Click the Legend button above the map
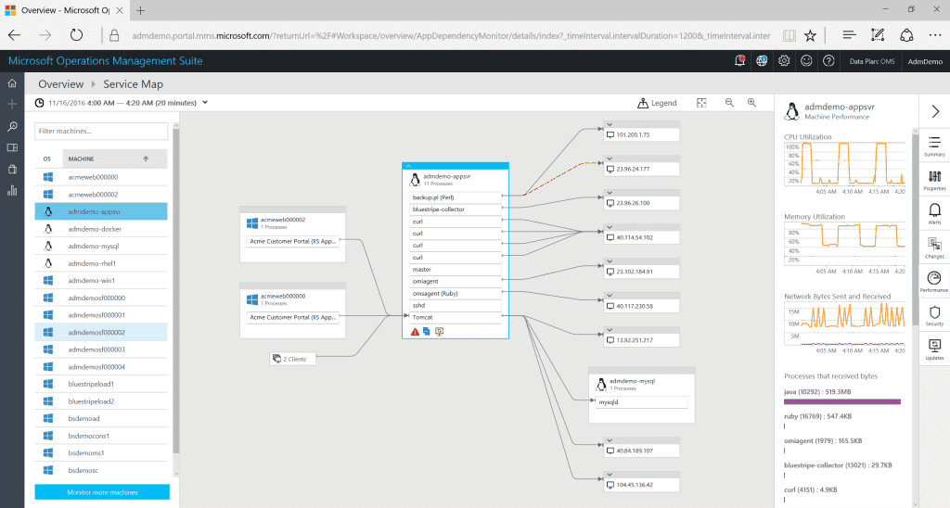 tap(658, 103)
